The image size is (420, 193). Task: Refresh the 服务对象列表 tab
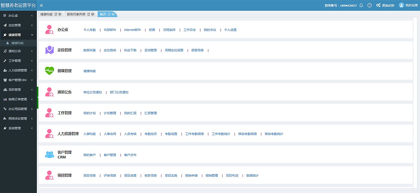click(x=89, y=14)
